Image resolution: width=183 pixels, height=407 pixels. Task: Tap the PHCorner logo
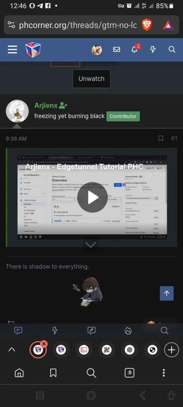pyautogui.click(x=33, y=50)
